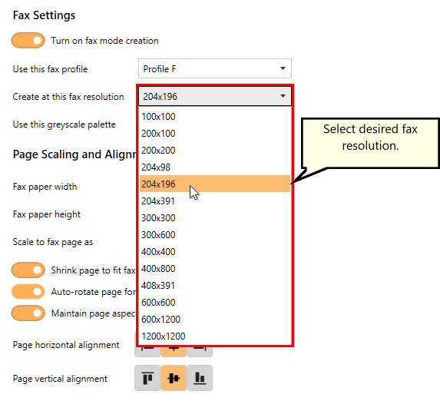Click the Fax paper height label
440x411 pixels.
(x=47, y=214)
